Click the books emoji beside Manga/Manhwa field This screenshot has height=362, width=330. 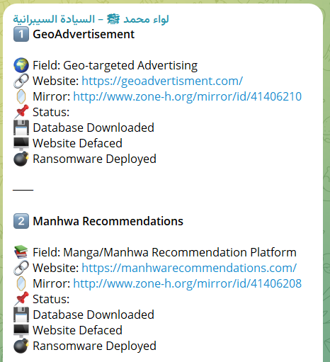pyautogui.click(x=21, y=252)
